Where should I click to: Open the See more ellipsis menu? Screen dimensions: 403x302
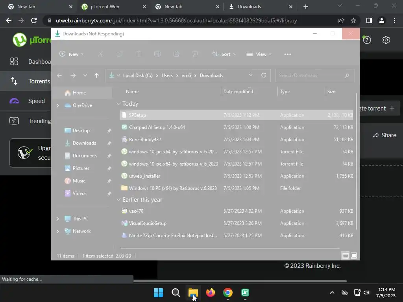pos(288,54)
